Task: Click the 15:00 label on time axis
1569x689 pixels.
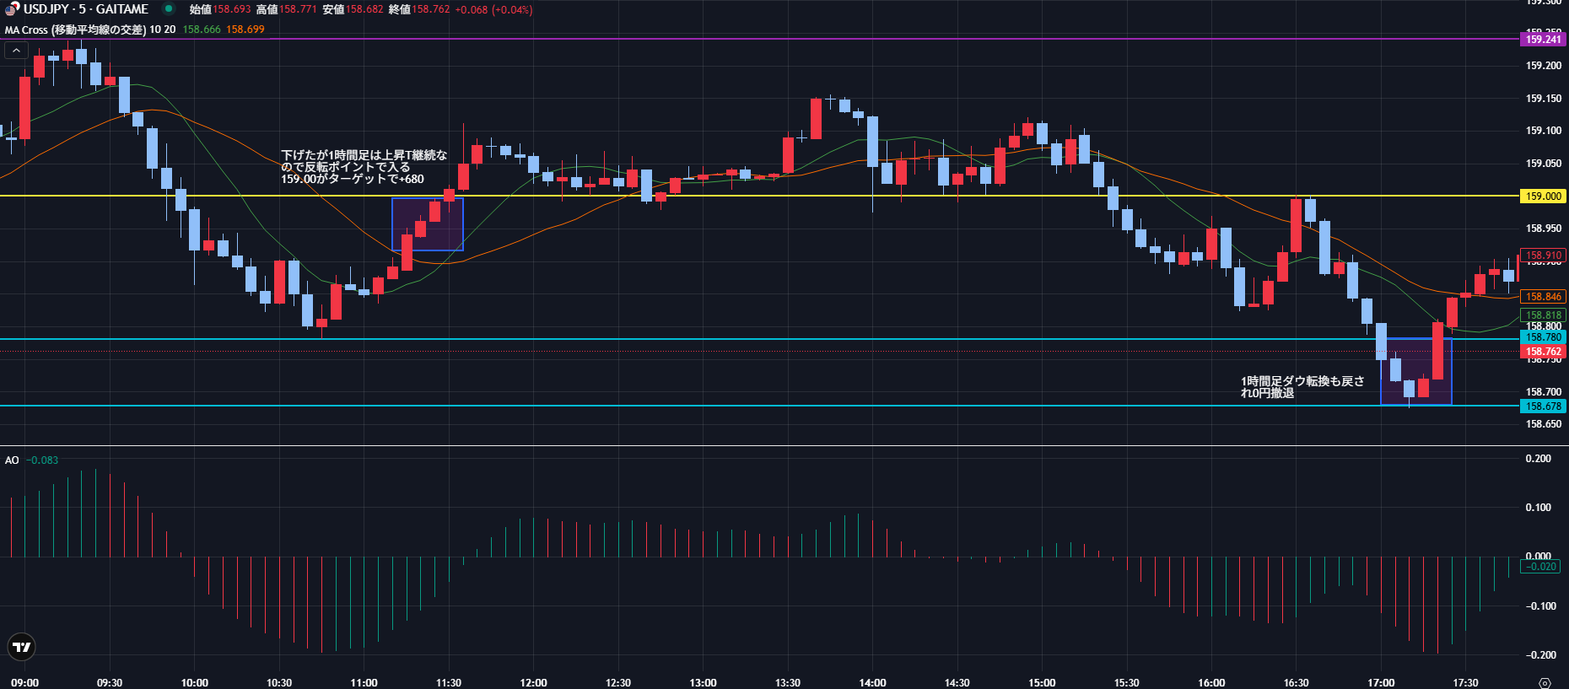Action: pos(1042,682)
